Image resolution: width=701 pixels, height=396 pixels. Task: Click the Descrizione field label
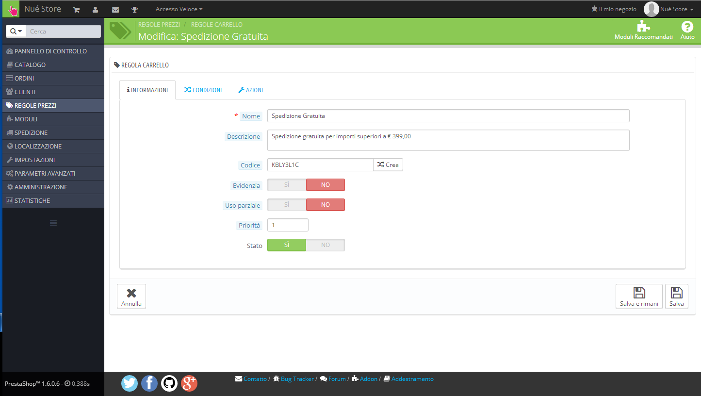point(244,136)
